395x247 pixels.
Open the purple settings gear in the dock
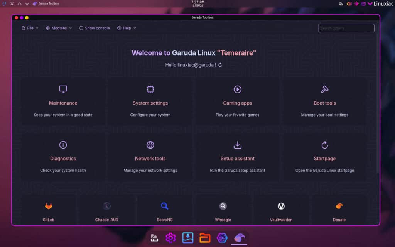pos(170,238)
